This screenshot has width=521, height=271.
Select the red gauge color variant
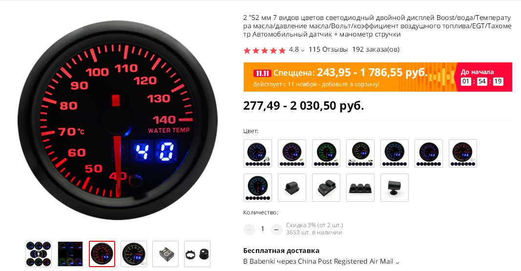[x=463, y=153]
